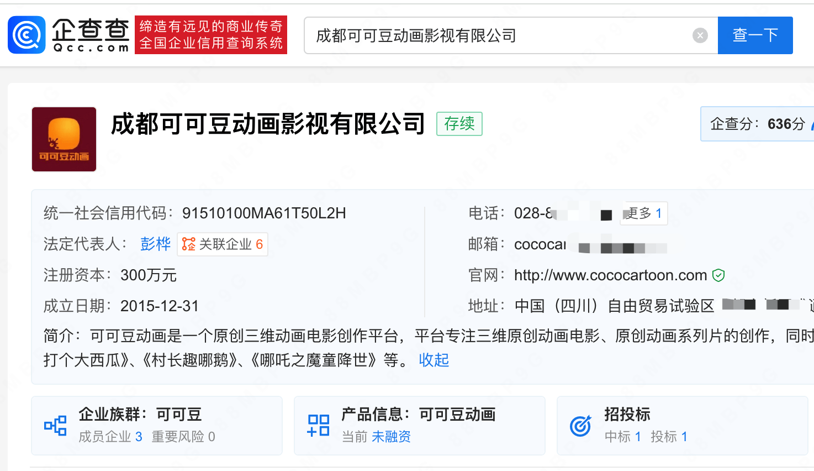Click the 查一下 search button

[x=755, y=35]
